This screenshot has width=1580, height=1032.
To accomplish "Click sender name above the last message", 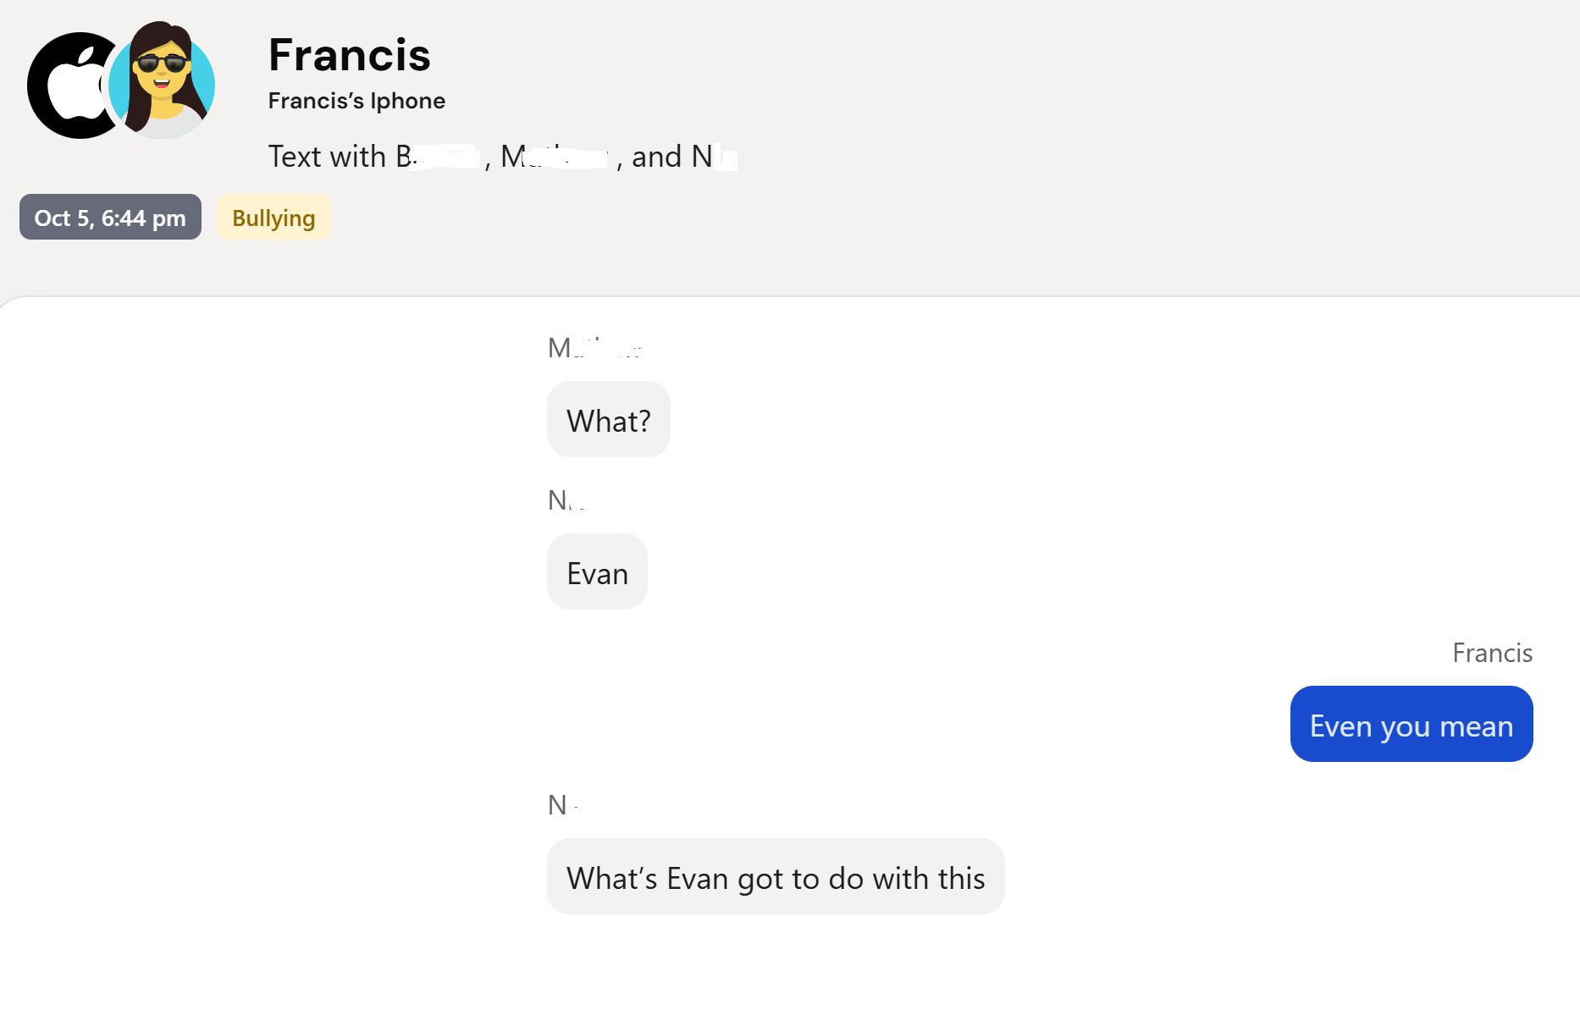I will [x=562, y=805].
